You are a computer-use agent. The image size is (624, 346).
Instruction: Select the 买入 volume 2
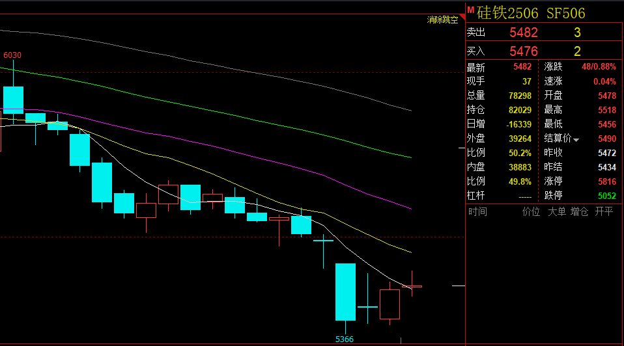pos(577,51)
